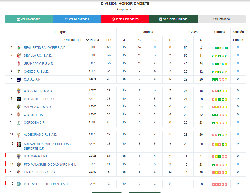The width and height of the screenshot is (250, 193).
Task: Open ALGECIRAS C.F., S.A.D. team link
Action: (x=40, y=135)
